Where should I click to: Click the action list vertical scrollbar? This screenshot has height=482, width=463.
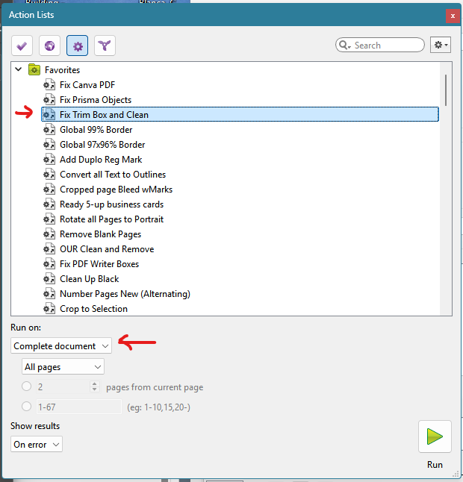point(446,90)
